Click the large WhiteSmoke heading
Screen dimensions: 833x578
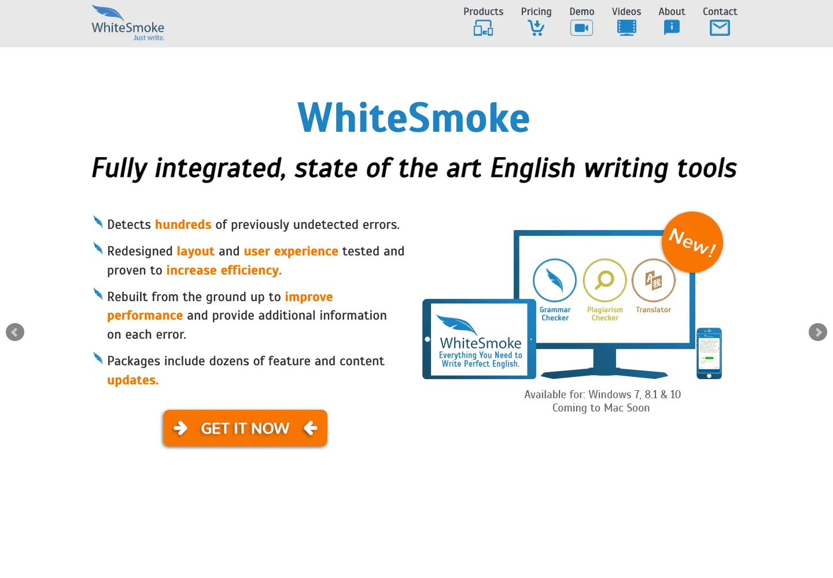[x=414, y=117]
